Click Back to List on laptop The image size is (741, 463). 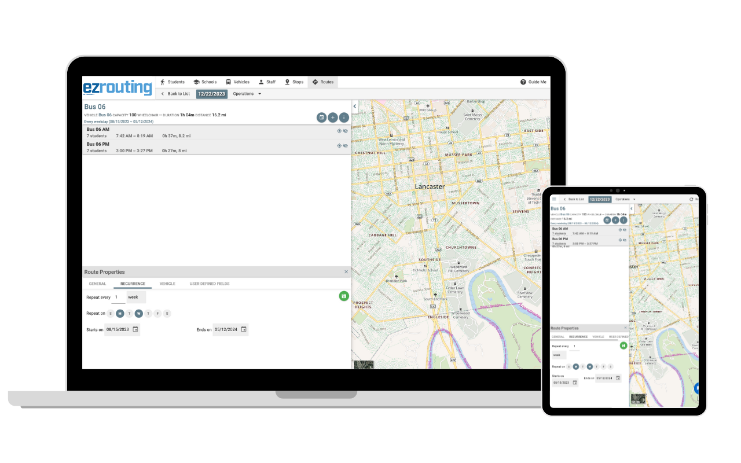(175, 94)
